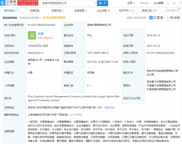Screen dimensions: 182x144
Task: Switch to 经营信息 4 tab
Action: tap(80, 11)
